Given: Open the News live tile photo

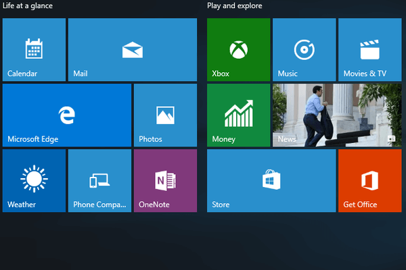Looking at the screenshot, I should (336, 111).
